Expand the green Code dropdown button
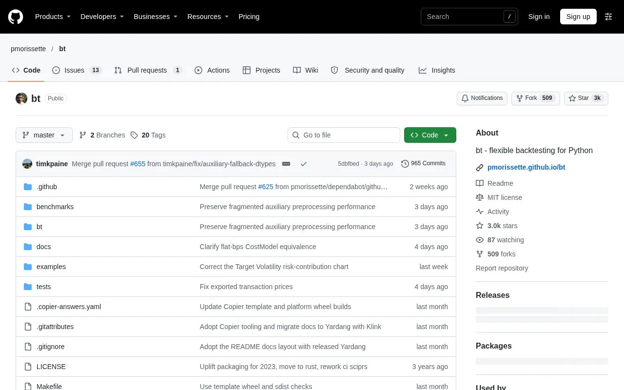Image resolution: width=624 pixels, height=390 pixels. [x=430, y=135]
